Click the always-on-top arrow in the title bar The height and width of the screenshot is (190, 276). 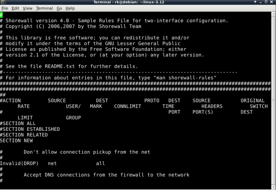(x=255, y=2)
